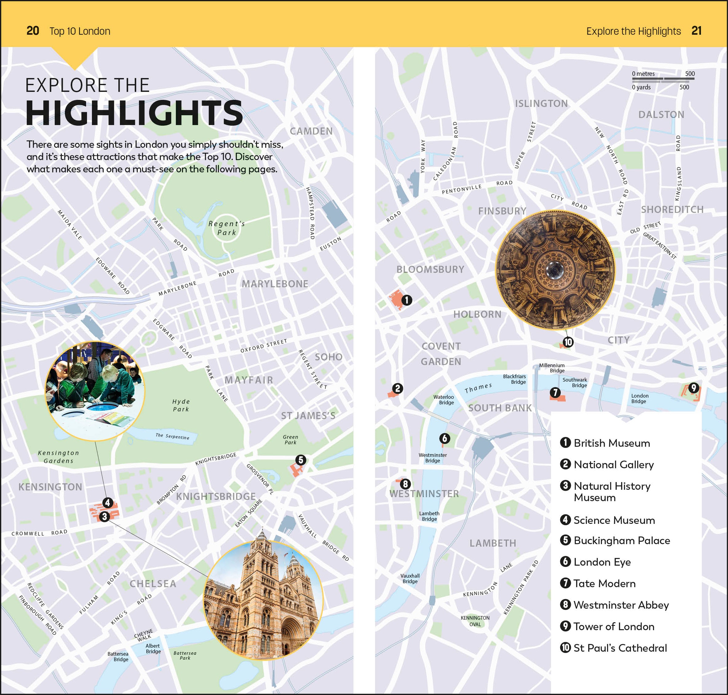Click map marker 1 near Bloomsbury
Screen dimensions: 728x695
pos(407,300)
